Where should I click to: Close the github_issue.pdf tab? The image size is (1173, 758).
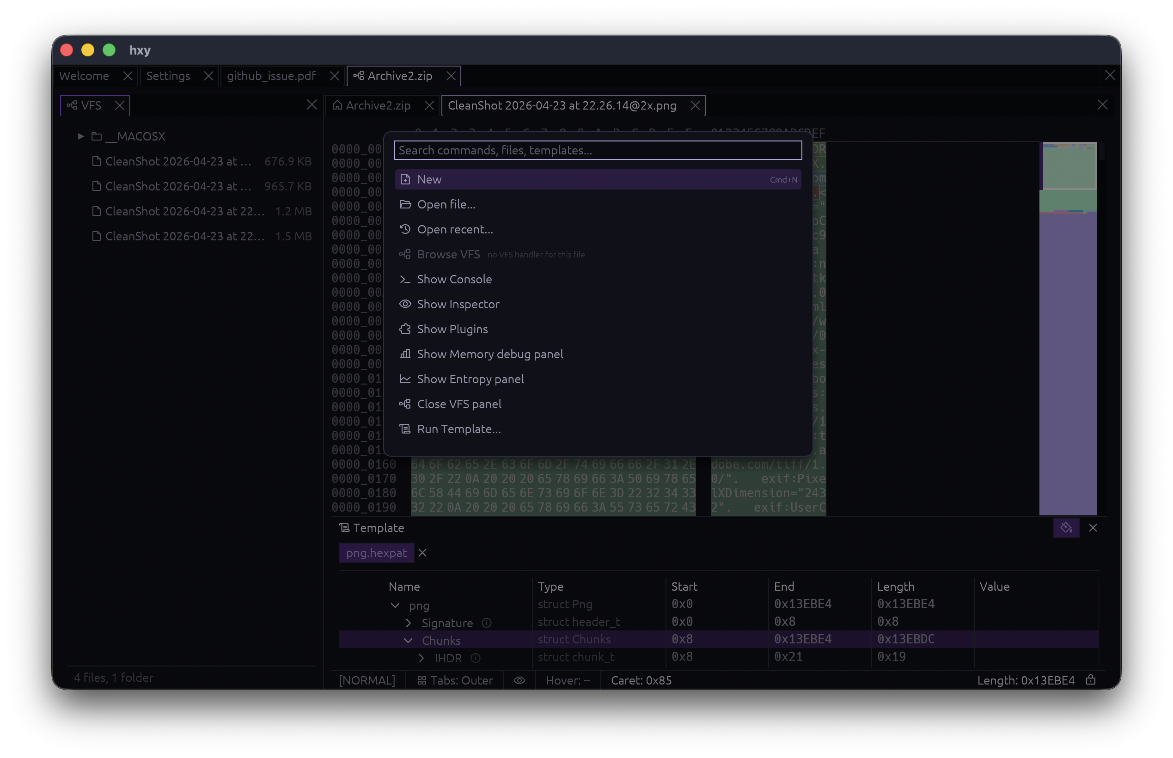click(x=335, y=76)
